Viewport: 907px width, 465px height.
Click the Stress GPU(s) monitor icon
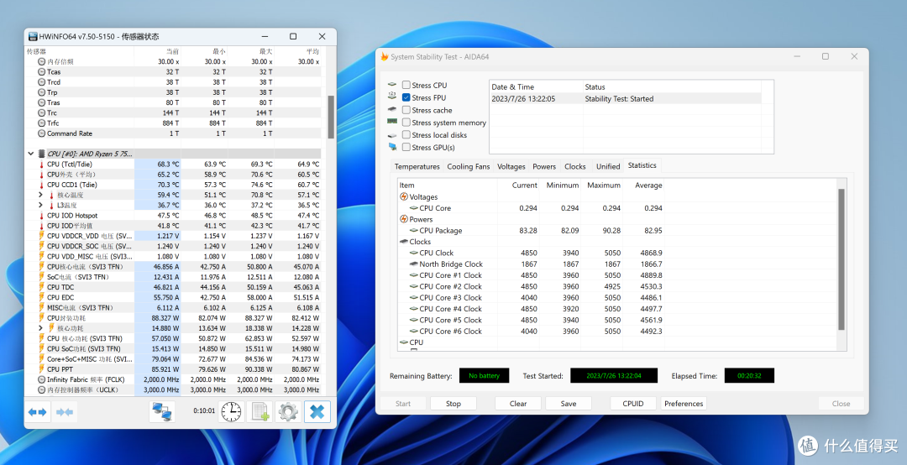click(392, 147)
